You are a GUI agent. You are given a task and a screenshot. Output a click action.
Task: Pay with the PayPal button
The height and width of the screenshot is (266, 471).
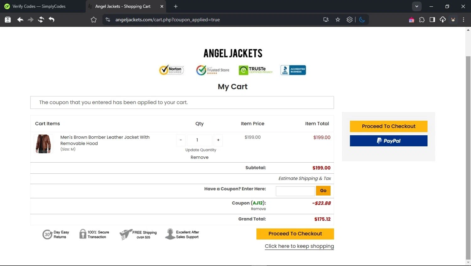389,141
